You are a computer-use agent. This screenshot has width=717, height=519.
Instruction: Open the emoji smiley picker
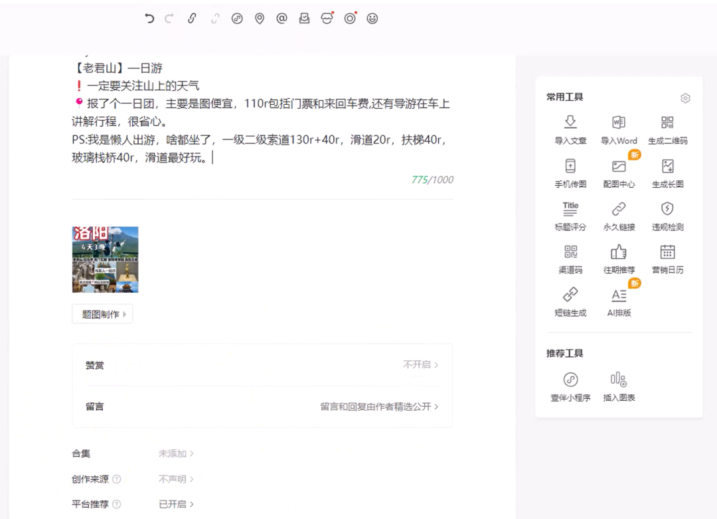[x=372, y=19]
